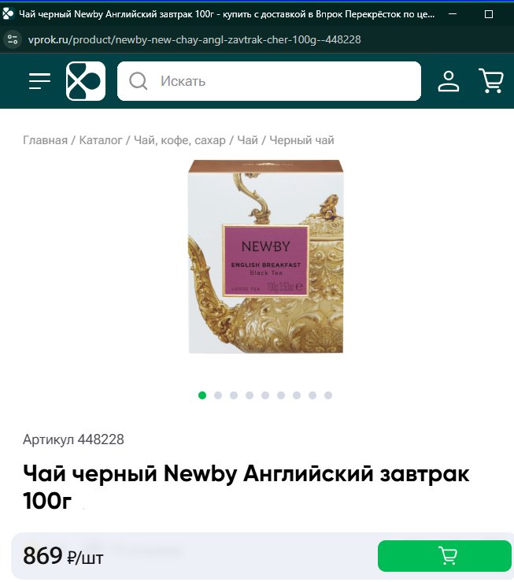Viewport: 514px width, 582px height.
Task: Click the vprok.ru address bar URL
Action: (x=194, y=39)
